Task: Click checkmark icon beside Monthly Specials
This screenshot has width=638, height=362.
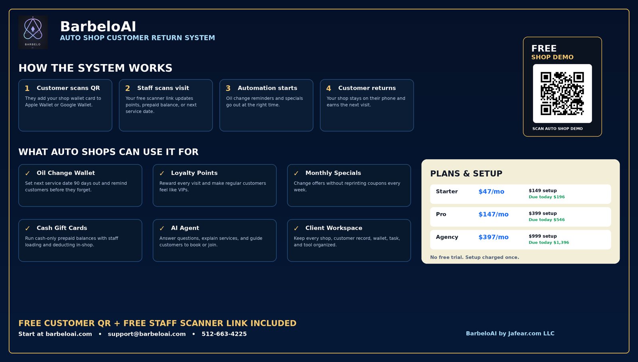Action: [296, 173]
